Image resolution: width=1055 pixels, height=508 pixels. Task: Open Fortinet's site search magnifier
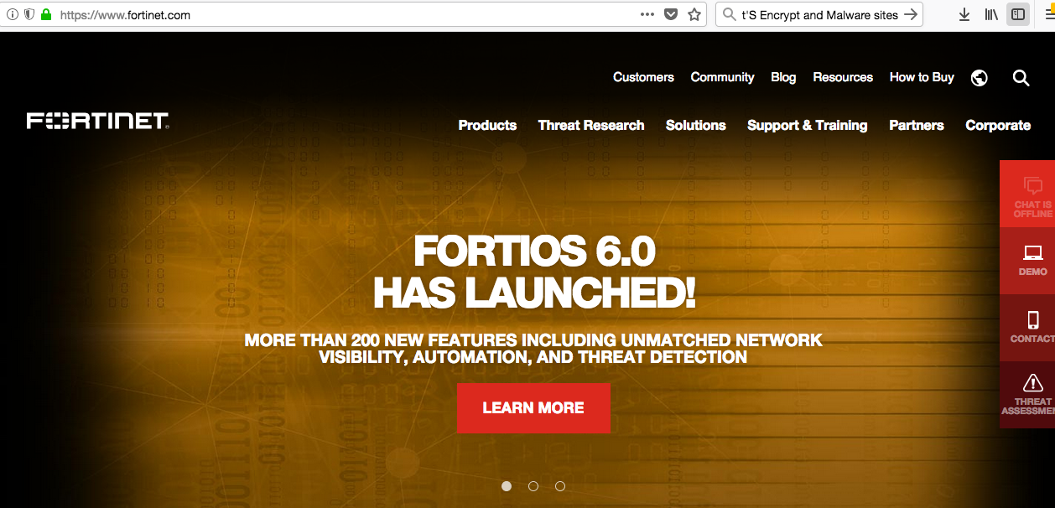(1021, 78)
